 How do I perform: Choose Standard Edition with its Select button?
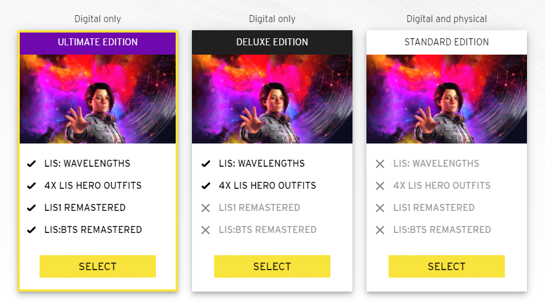pyautogui.click(x=446, y=267)
